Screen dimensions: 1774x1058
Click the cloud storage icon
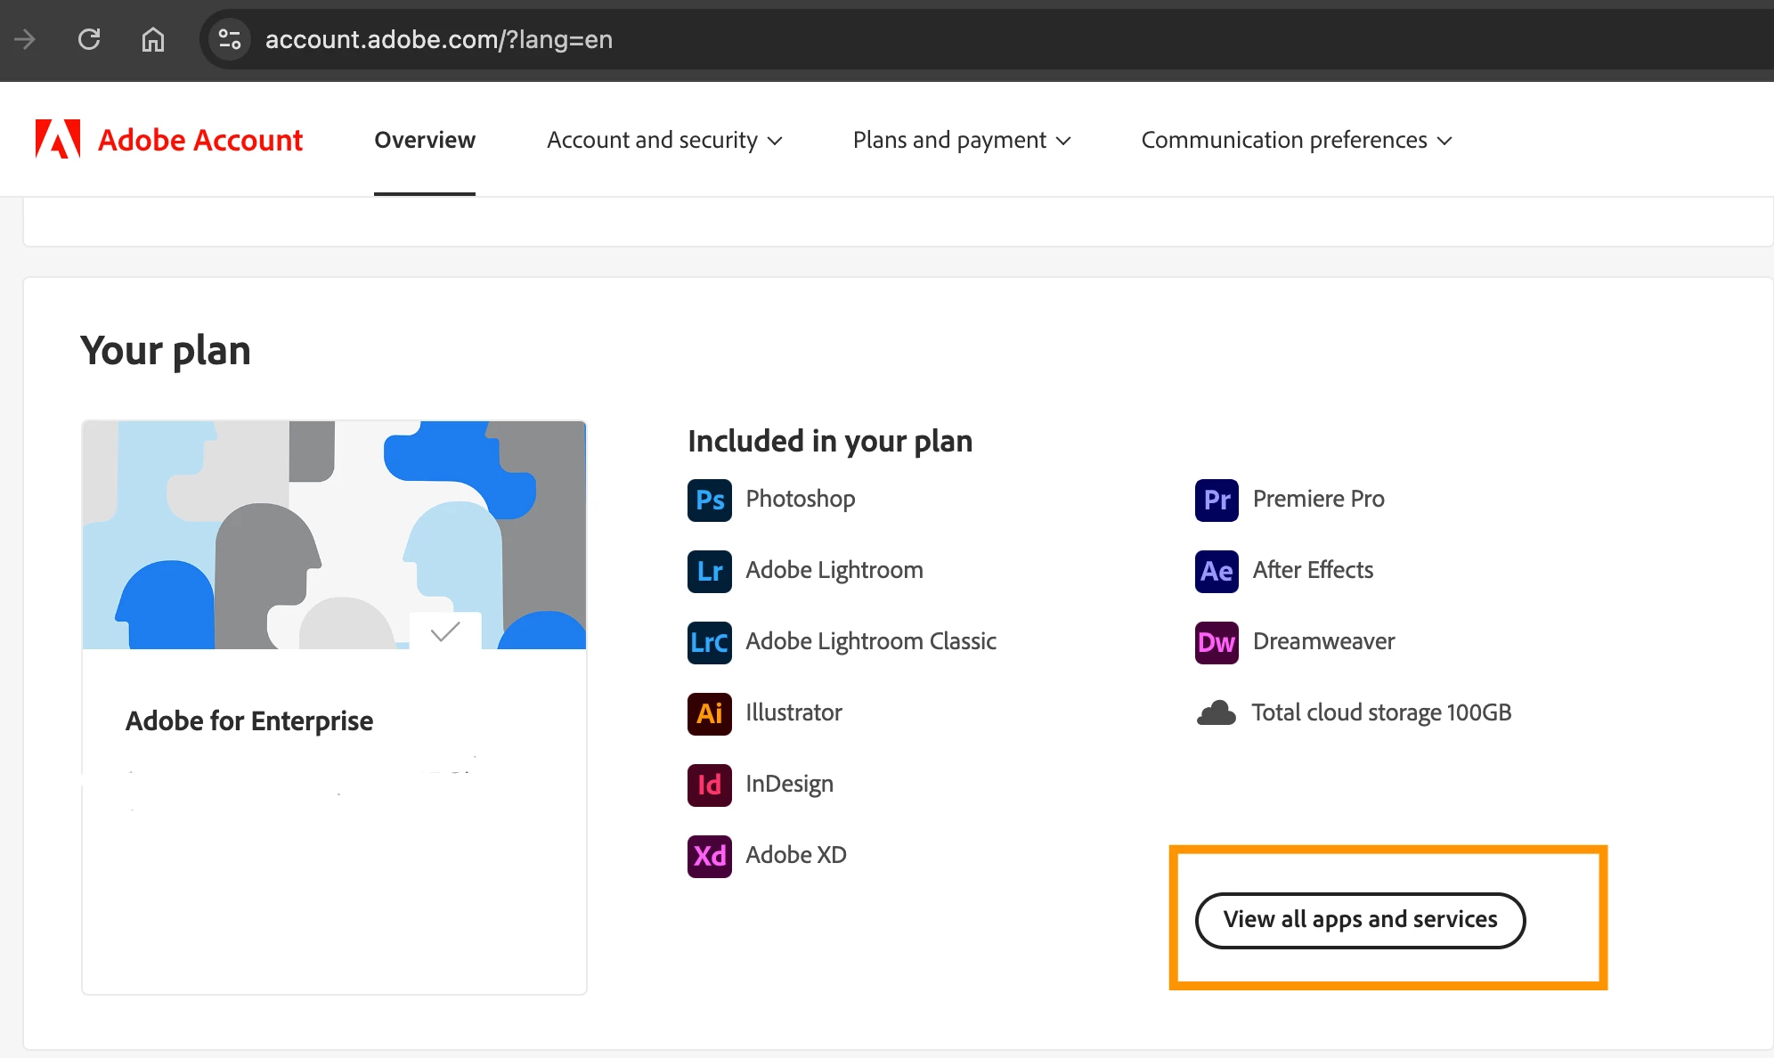(x=1217, y=713)
